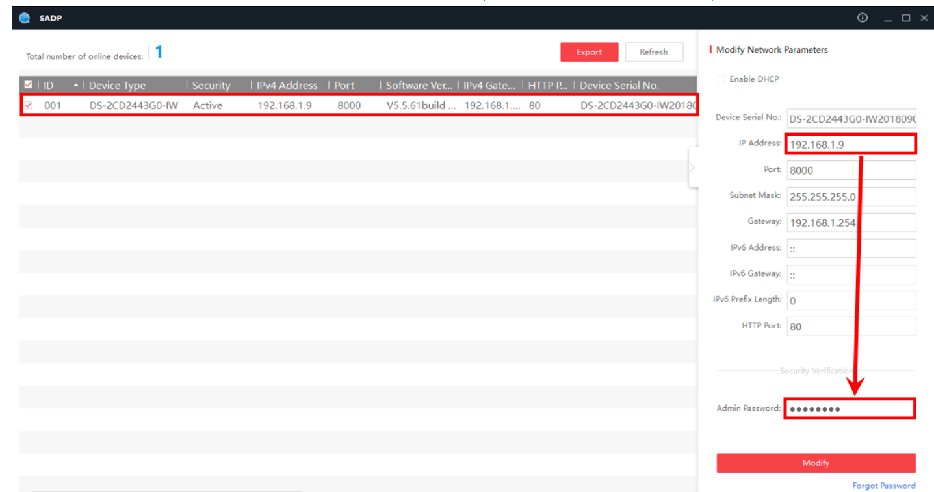This screenshot has height=492, width=934.
Task: Click the HTTP Port input field
Action: (x=851, y=326)
